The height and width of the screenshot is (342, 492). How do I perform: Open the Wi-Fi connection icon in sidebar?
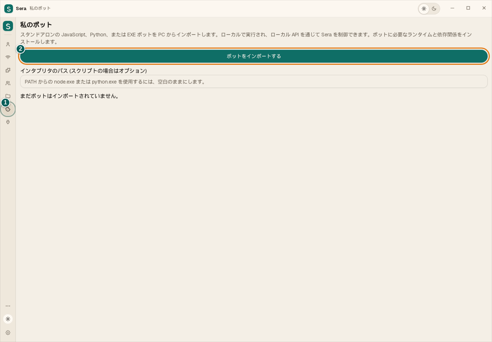click(x=8, y=57)
